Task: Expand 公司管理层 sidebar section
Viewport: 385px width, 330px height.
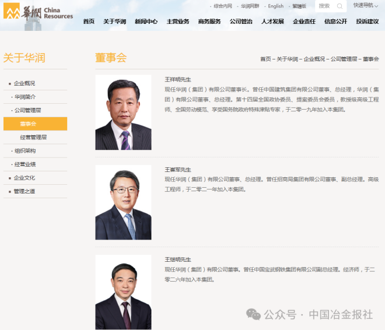Action: [28, 110]
